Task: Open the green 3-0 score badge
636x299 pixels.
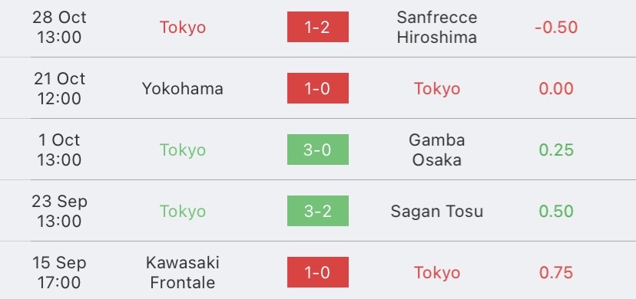Action: [317, 149]
